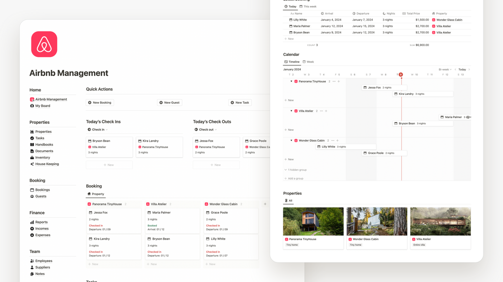Click Total Price column header
The width and height of the screenshot is (503, 282).
[x=411, y=13]
